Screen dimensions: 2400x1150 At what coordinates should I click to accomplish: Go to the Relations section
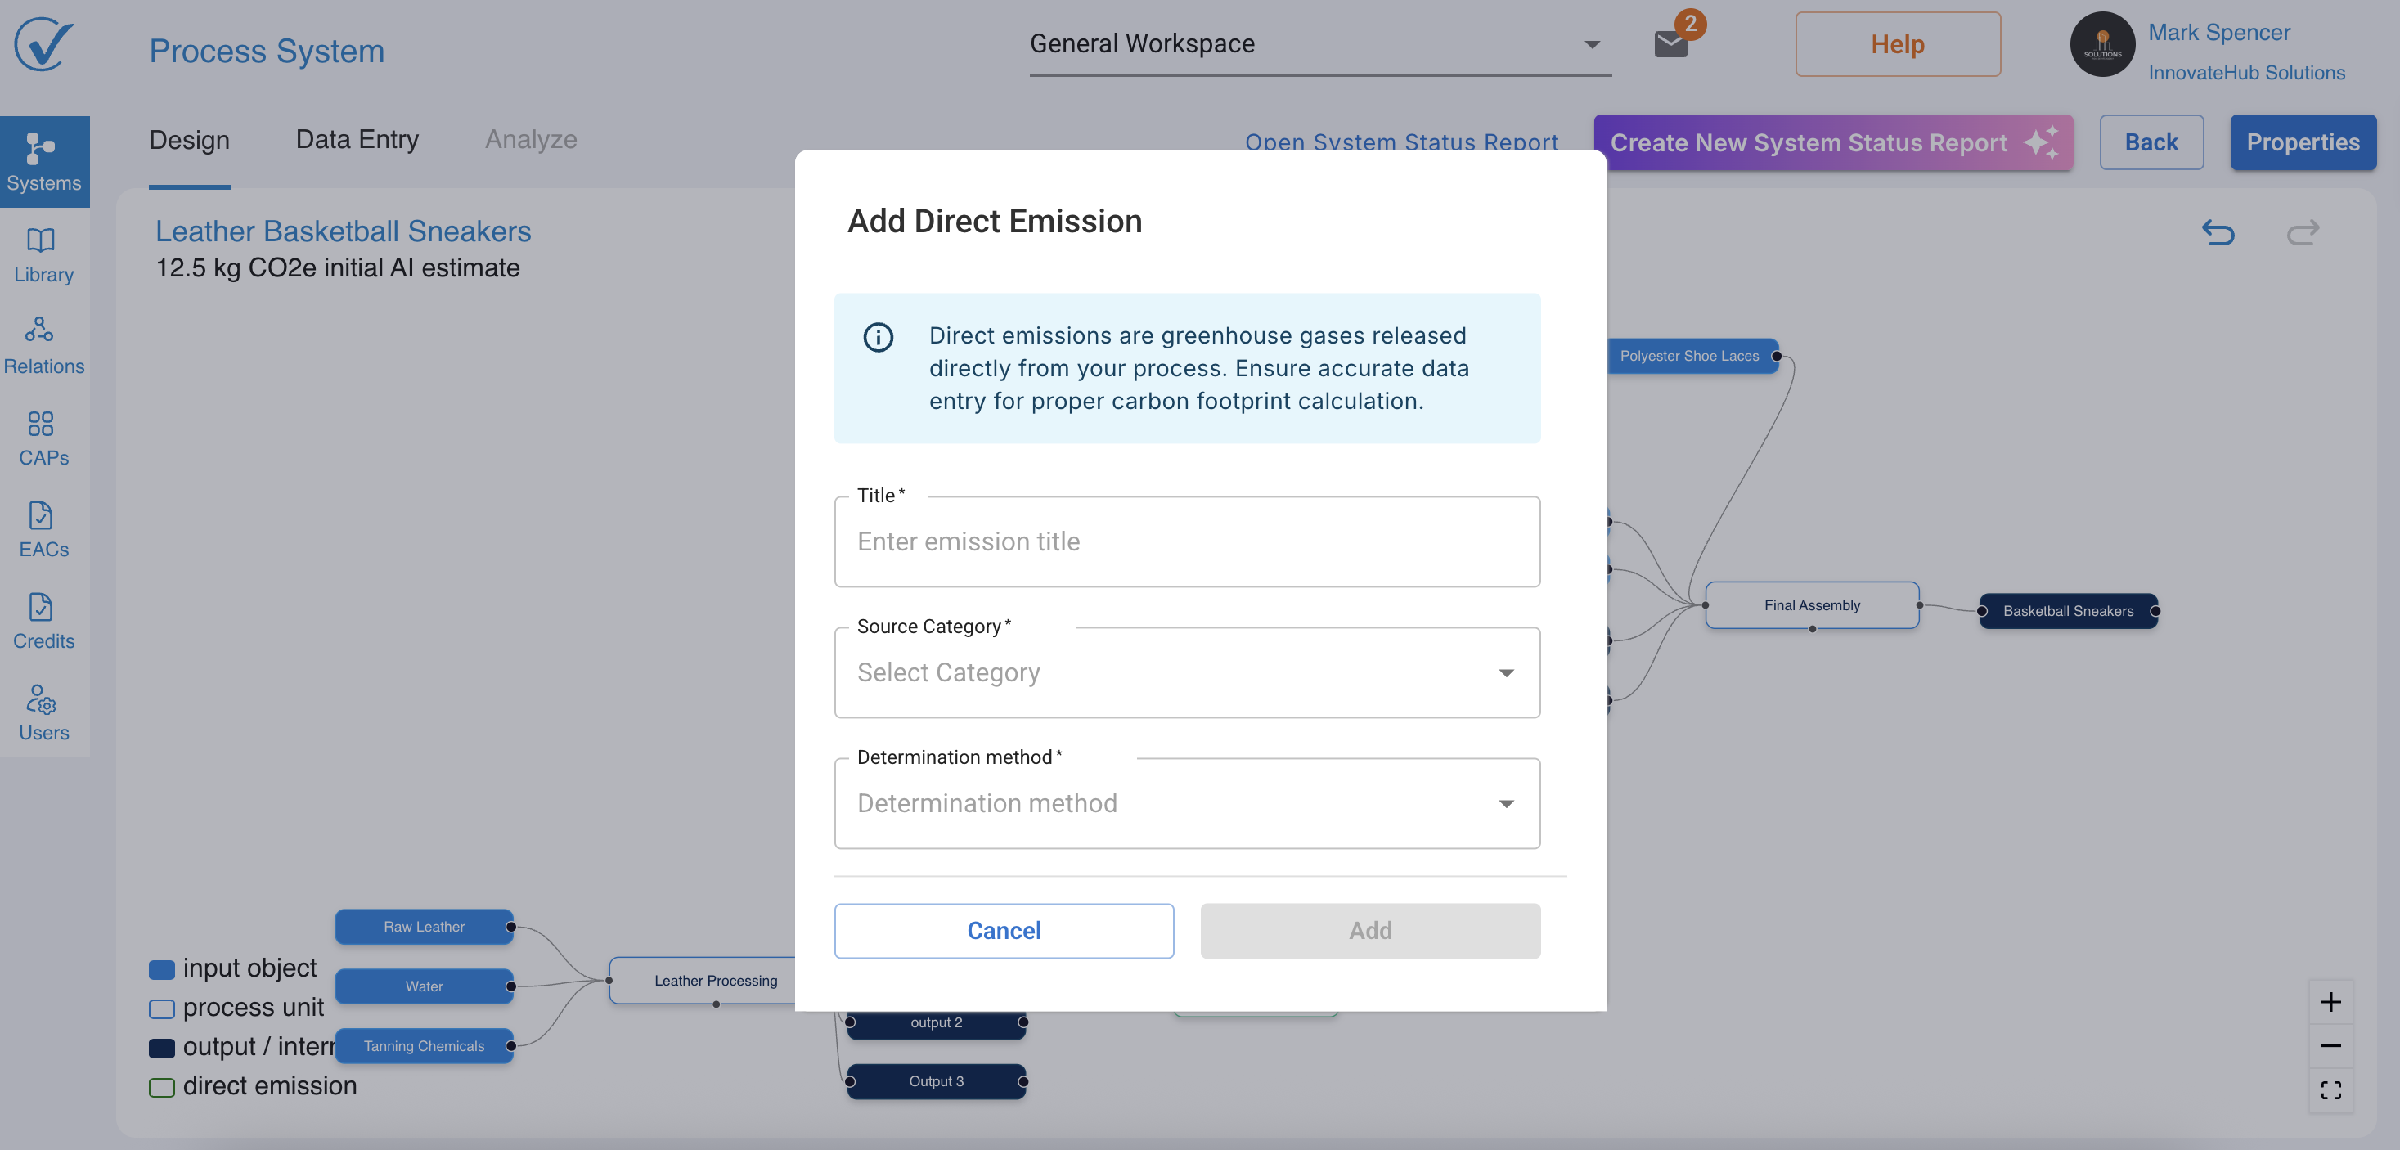tap(43, 345)
